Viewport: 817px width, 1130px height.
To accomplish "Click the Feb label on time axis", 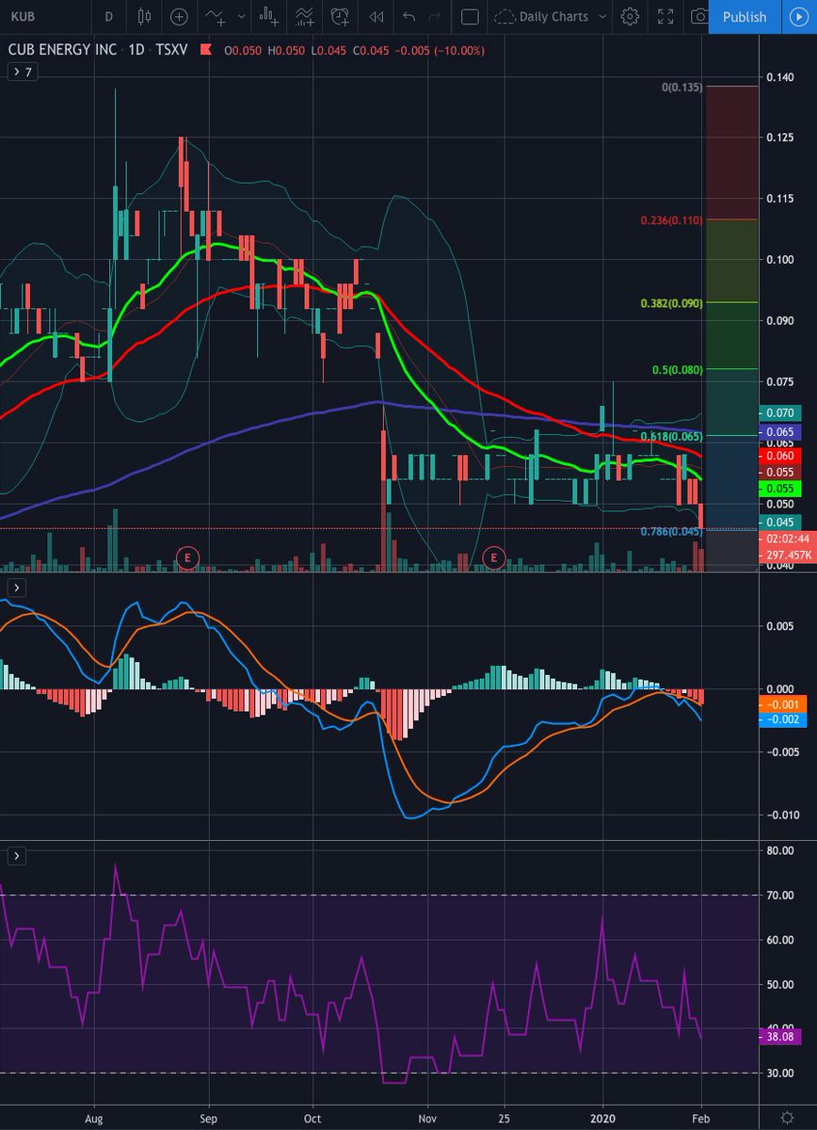I will coord(703,1117).
